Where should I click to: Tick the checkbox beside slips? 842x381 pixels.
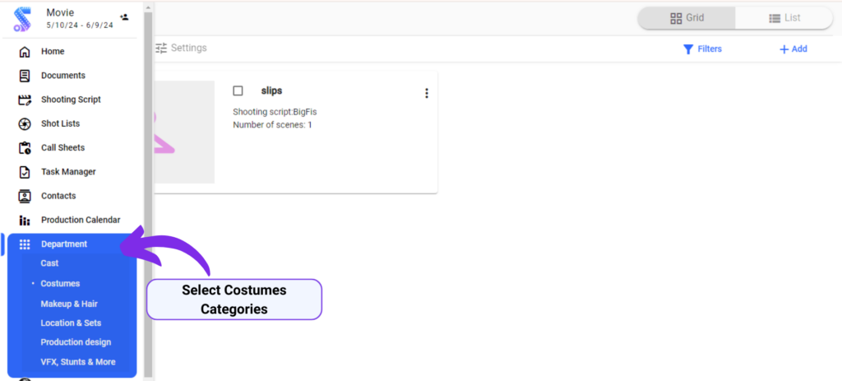(238, 91)
